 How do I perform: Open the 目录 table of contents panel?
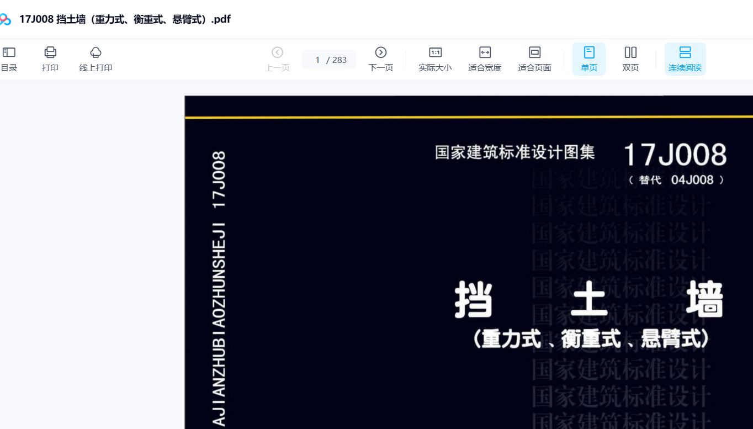(9, 59)
